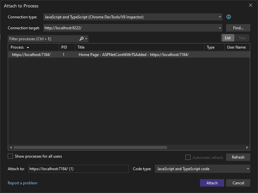Open the Connection target dropdown
The width and height of the screenshot is (258, 193).
(220, 28)
